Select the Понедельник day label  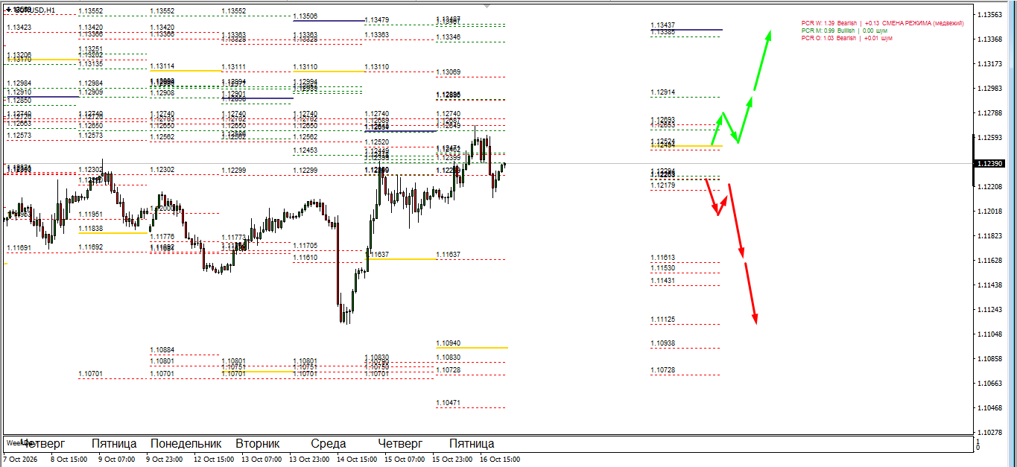pos(186,443)
